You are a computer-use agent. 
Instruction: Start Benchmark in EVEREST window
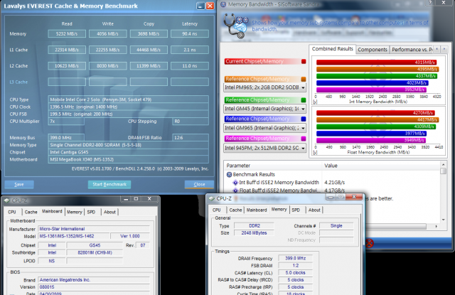[109, 185]
